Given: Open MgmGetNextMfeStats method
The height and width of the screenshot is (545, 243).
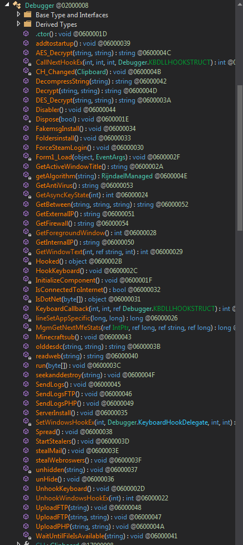Looking at the screenshot, I should click(x=135, y=328).
